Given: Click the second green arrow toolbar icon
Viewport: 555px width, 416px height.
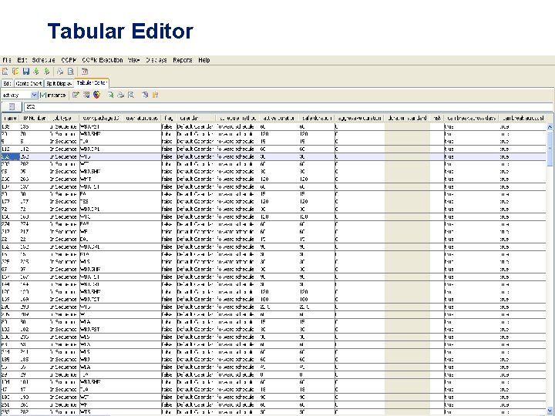Looking at the screenshot, I should (46, 72).
